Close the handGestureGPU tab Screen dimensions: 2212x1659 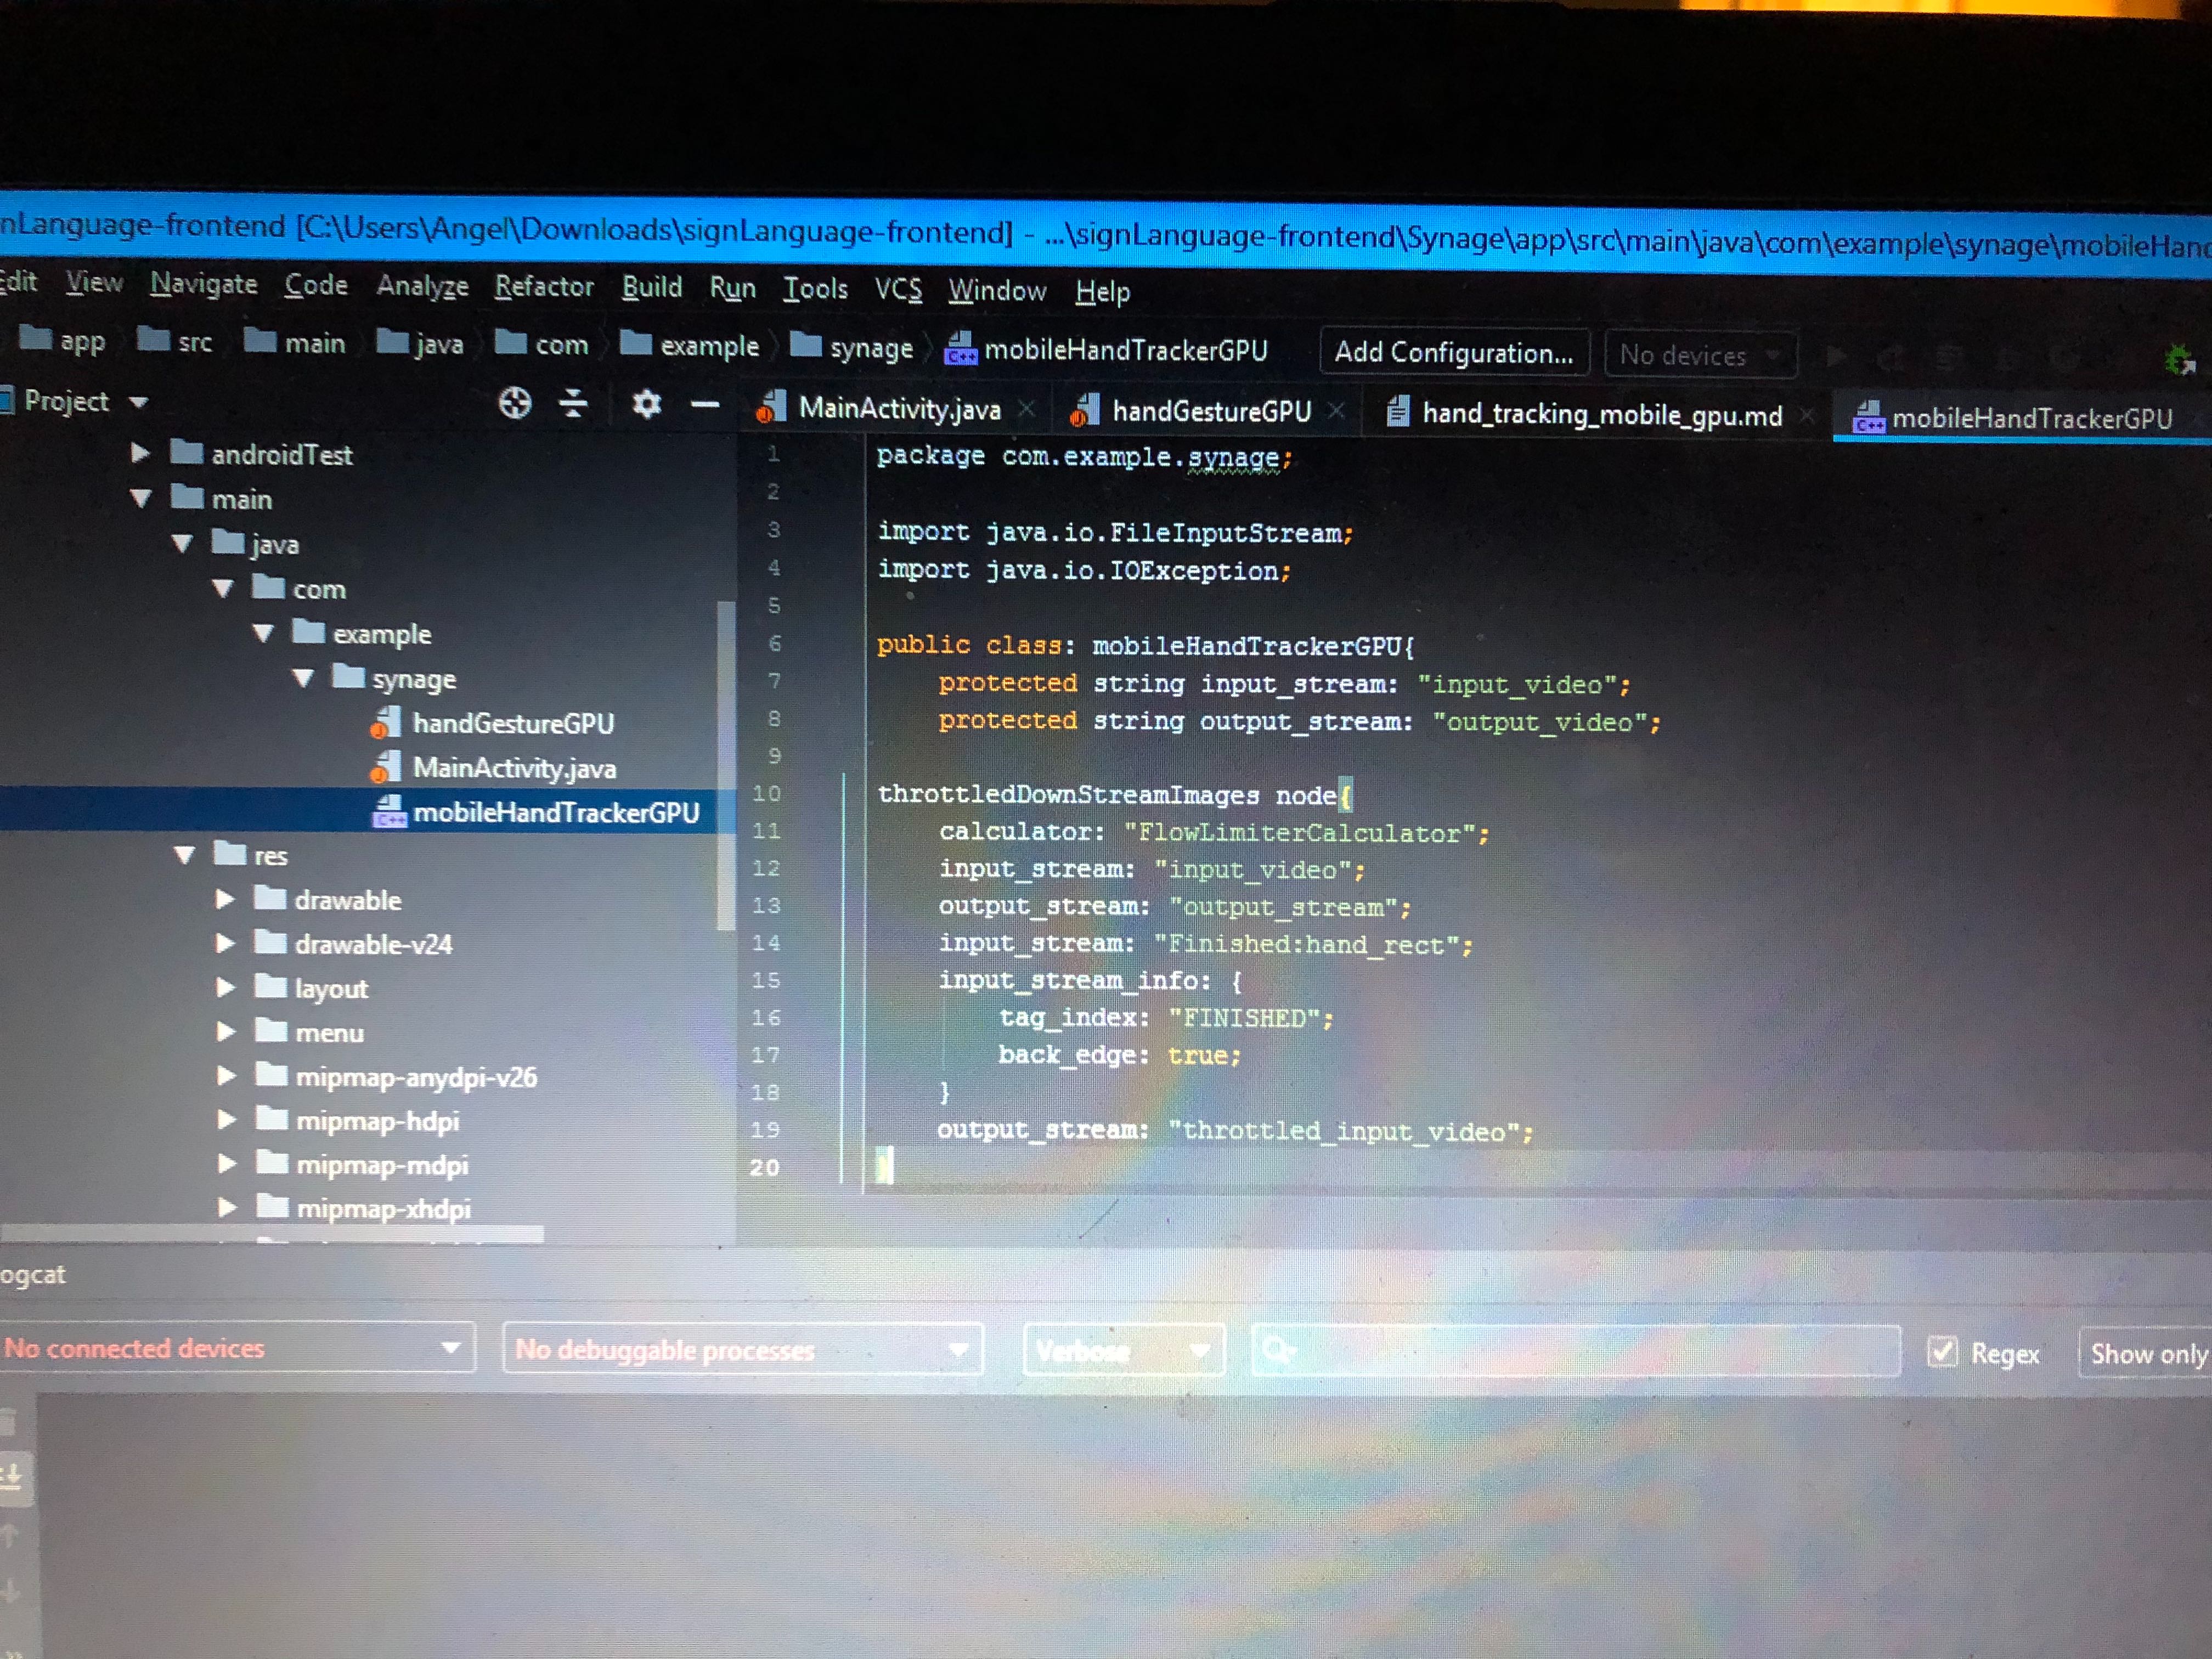[x=1336, y=411]
